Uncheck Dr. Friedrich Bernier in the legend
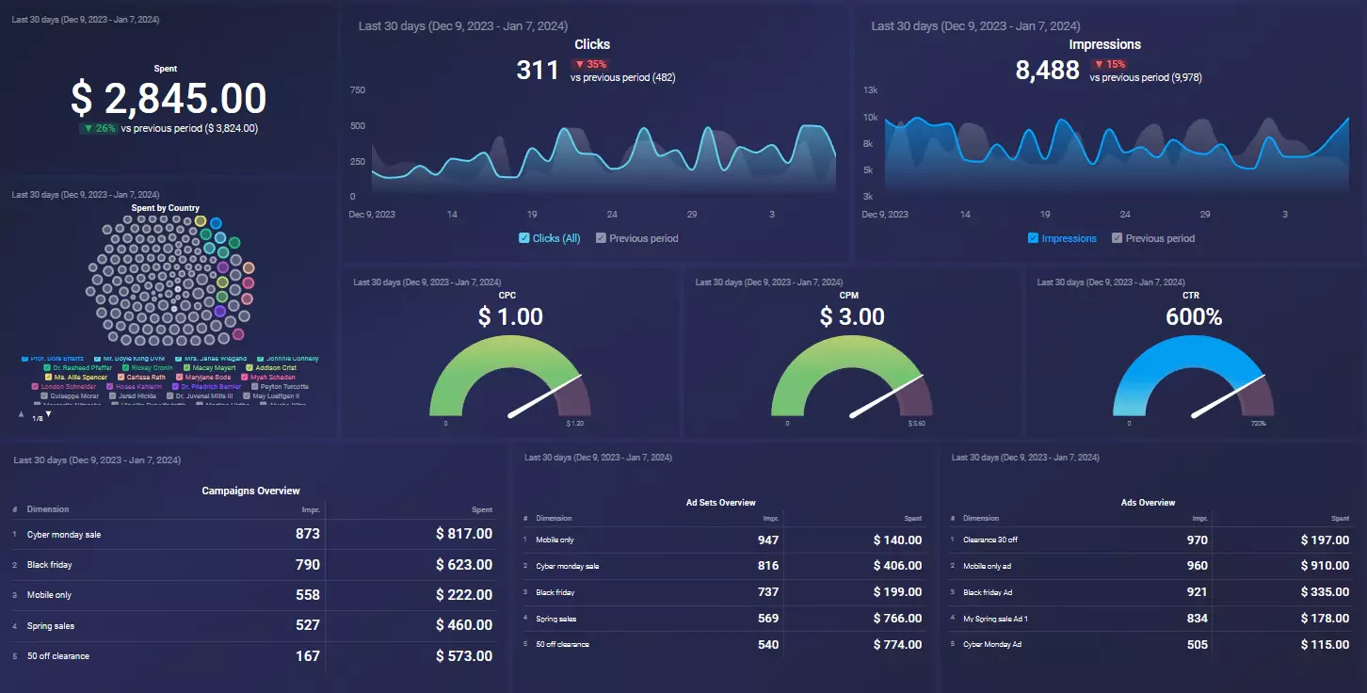1367x693 pixels. click(175, 386)
